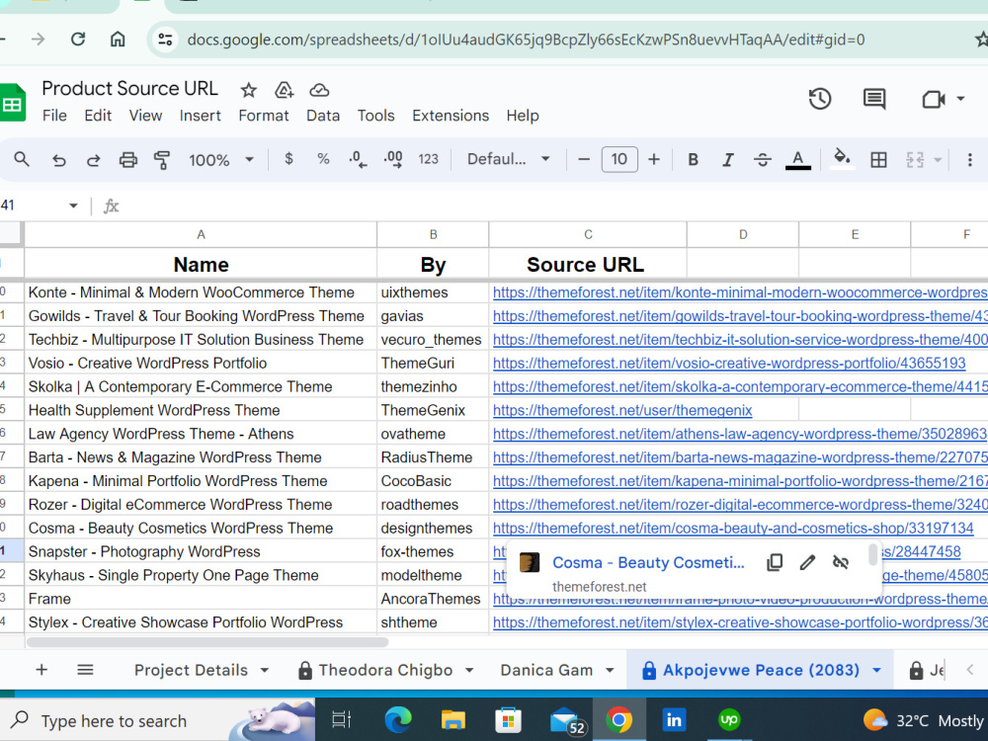The image size is (988, 741).
Task: Click the Add to Drive shortcut icon
Action: (x=285, y=90)
